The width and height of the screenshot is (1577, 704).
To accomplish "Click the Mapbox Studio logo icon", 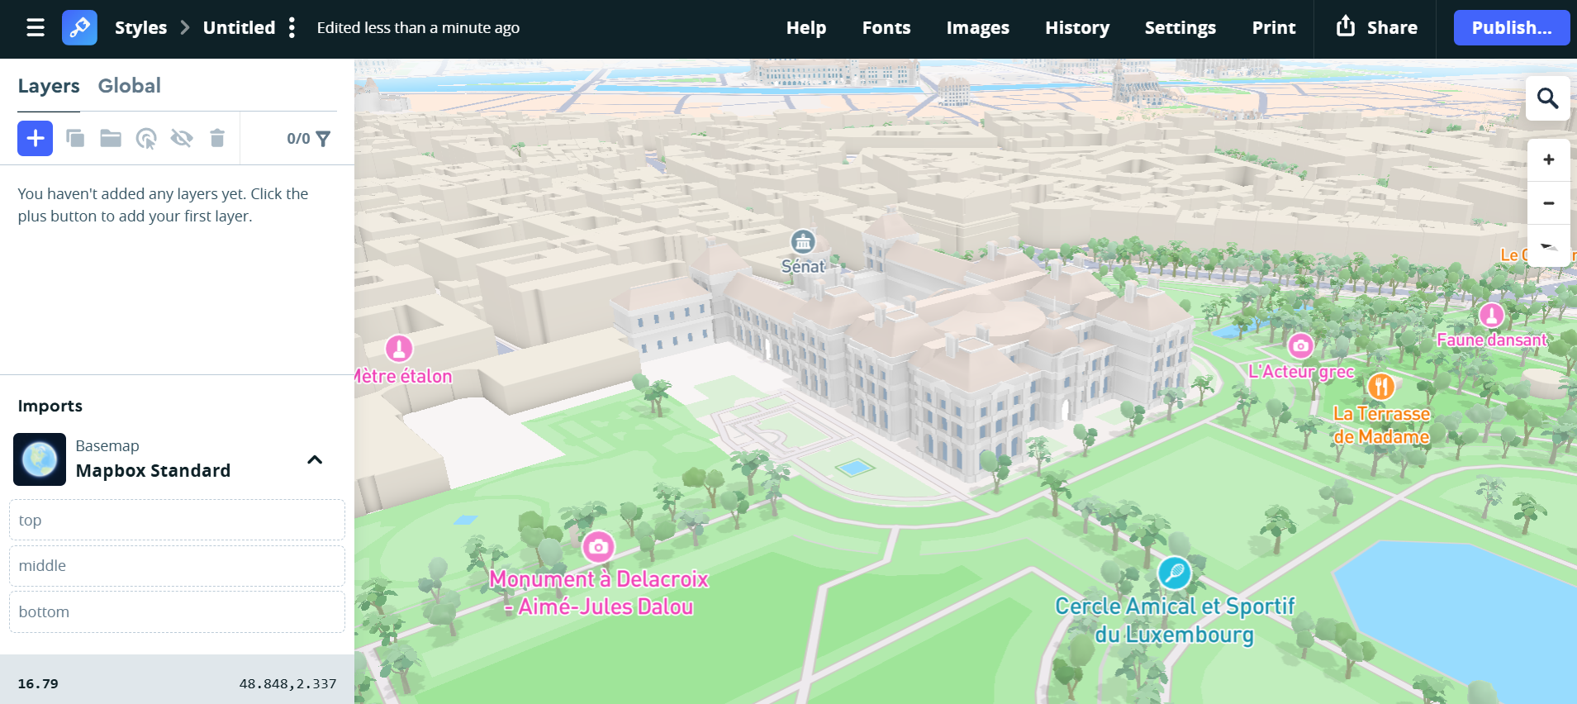I will [79, 28].
